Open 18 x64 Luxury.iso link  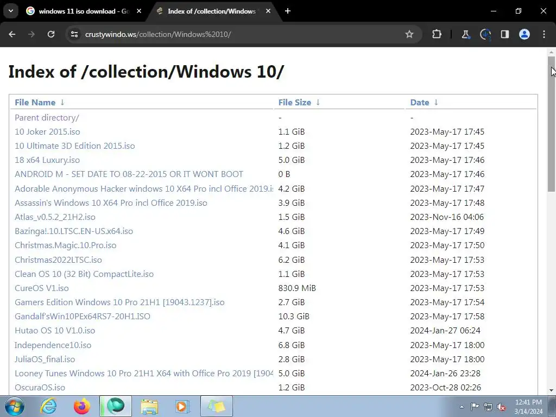click(47, 160)
